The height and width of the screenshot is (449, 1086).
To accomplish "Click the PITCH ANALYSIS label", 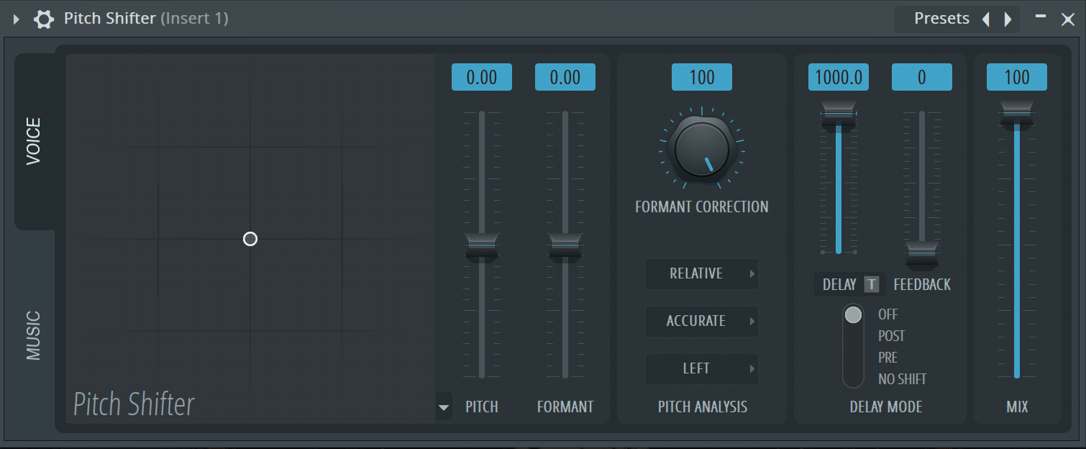I will [703, 407].
